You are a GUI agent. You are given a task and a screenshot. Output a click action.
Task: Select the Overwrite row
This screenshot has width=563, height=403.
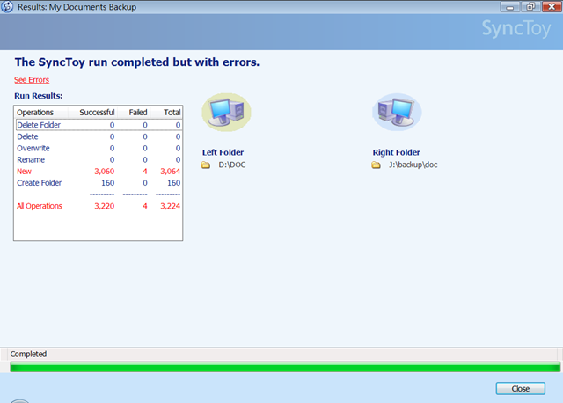(x=99, y=148)
